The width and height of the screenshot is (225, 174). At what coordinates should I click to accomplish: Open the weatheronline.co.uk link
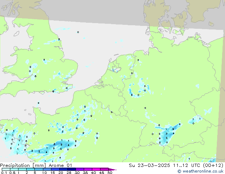(x=201, y=171)
